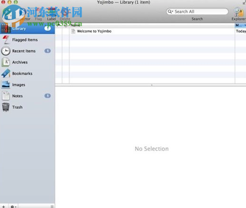The height and width of the screenshot is (208, 246).
Task: Sort by the Modified column header
Action: click(240, 25)
